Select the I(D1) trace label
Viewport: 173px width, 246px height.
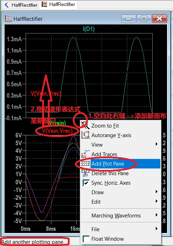[x=89, y=29]
